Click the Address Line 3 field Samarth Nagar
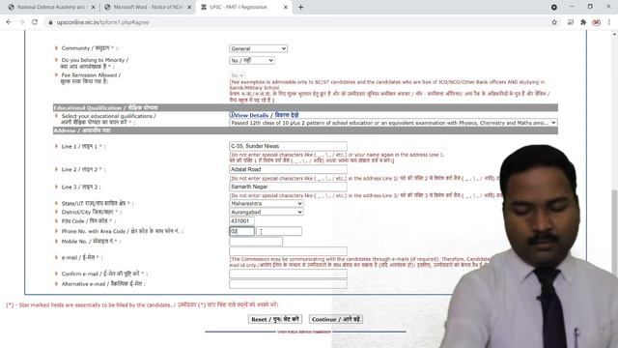618x348 pixels. [x=288, y=187]
